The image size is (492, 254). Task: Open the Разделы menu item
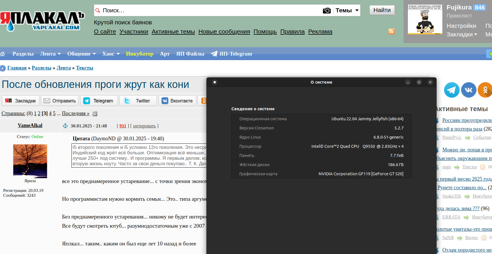(23, 54)
